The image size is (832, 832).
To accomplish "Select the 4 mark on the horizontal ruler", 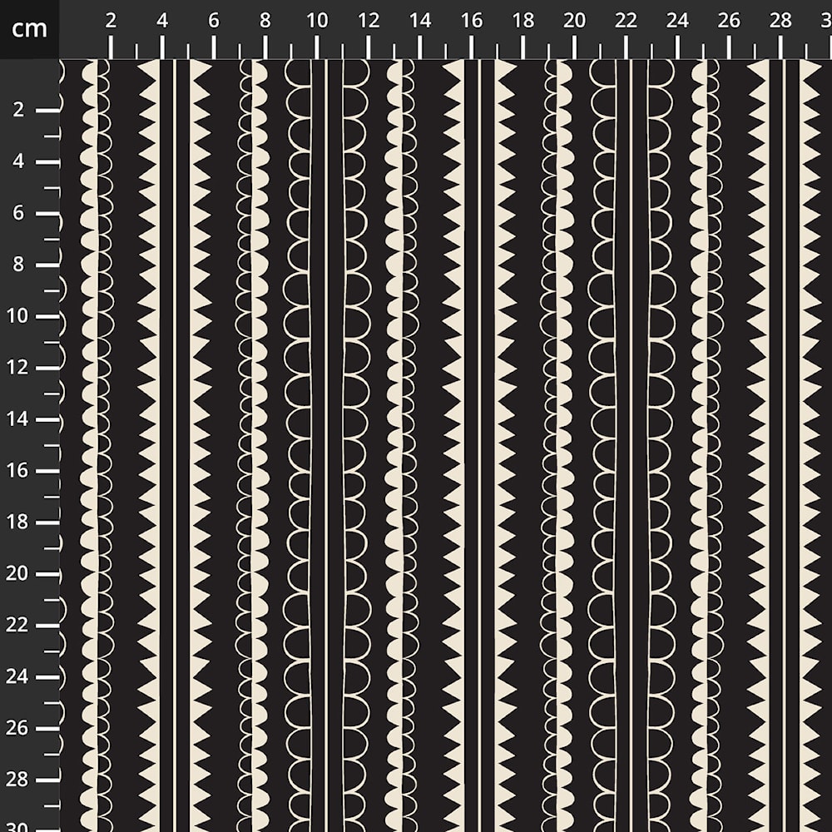I will (x=162, y=21).
